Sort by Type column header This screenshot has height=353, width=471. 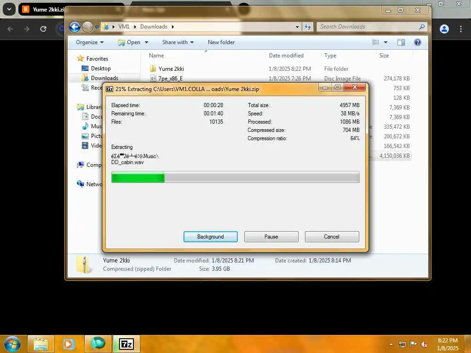(330, 56)
